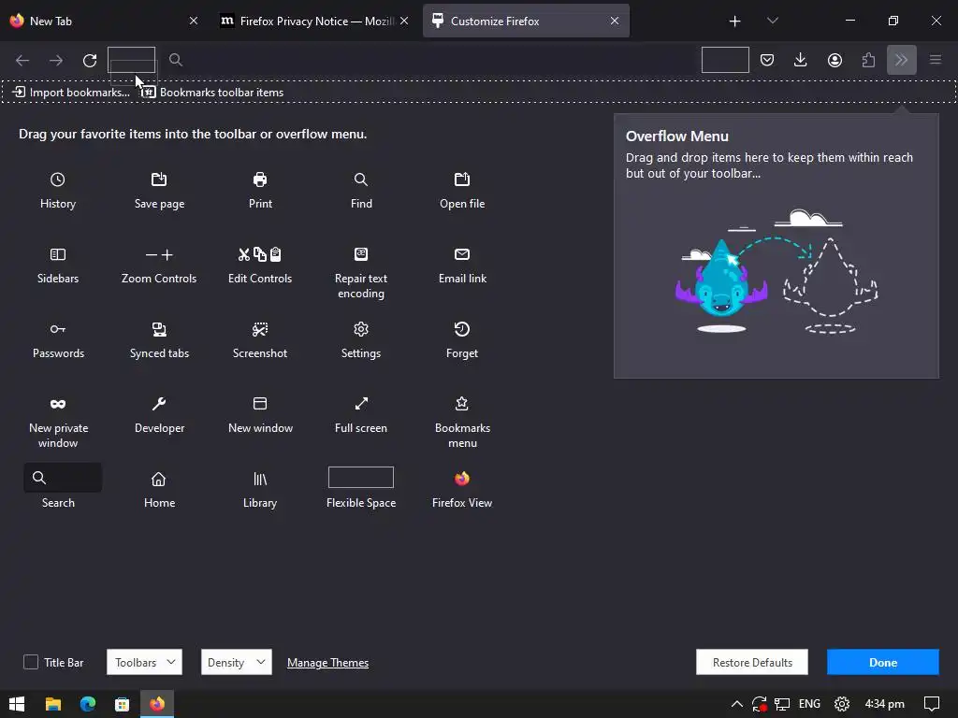This screenshot has width=958, height=718.
Task: Switch to Firefox Privacy Notice tab
Action: click(x=314, y=21)
